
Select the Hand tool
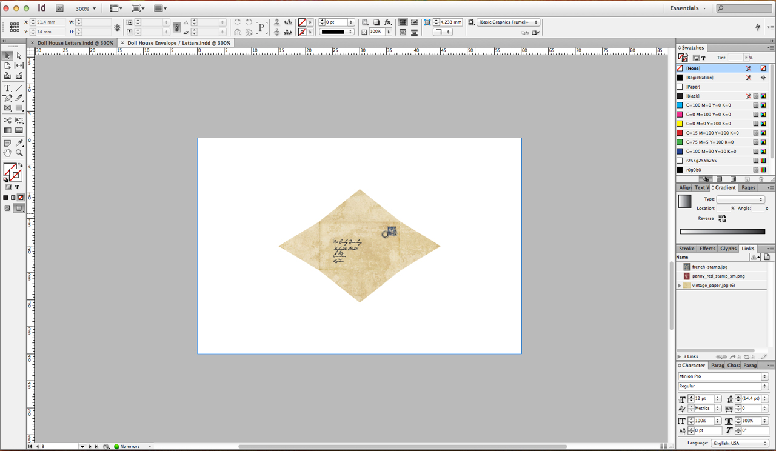point(7,153)
